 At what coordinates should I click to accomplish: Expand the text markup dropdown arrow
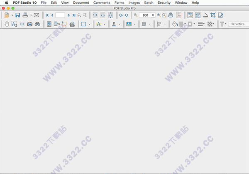click(105, 24)
